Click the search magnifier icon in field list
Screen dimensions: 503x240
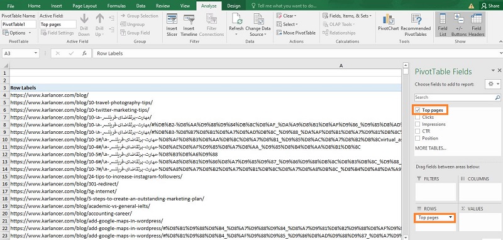tap(497, 97)
